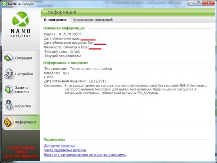Open the Операции section label

(x=23, y=58)
